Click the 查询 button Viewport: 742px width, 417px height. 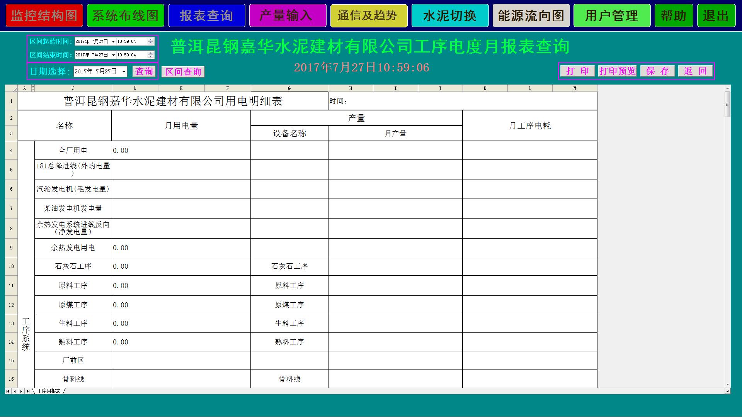(144, 71)
